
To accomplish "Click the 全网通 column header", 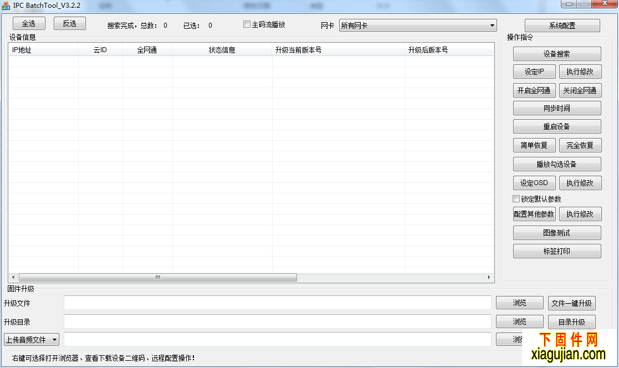I will (147, 50).
